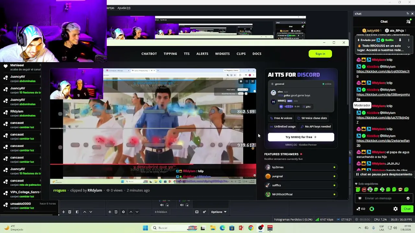Open Windows Start menu
Screen dimensions: 415x233
tap(145, 228)
